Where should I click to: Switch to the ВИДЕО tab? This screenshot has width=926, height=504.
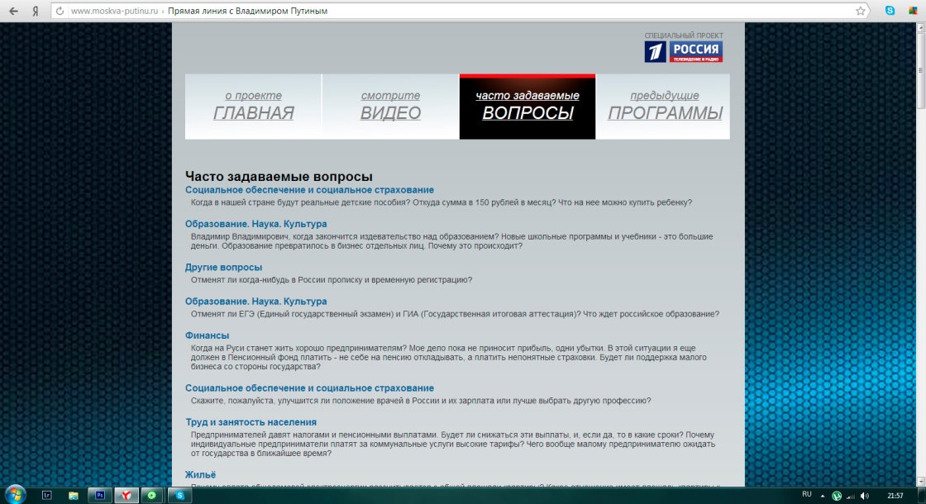[x=390, y=107]
